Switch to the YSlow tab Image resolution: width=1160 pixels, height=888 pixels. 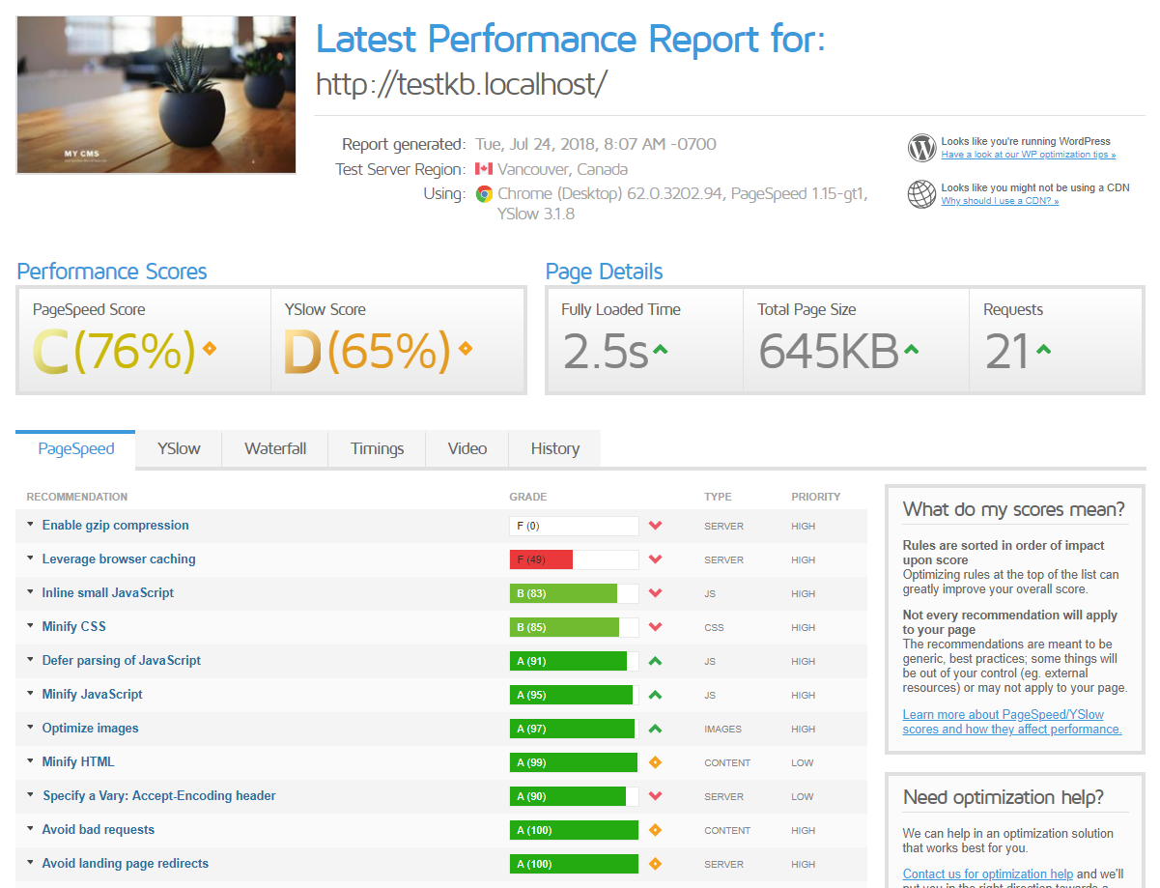(x=180, y=449)
